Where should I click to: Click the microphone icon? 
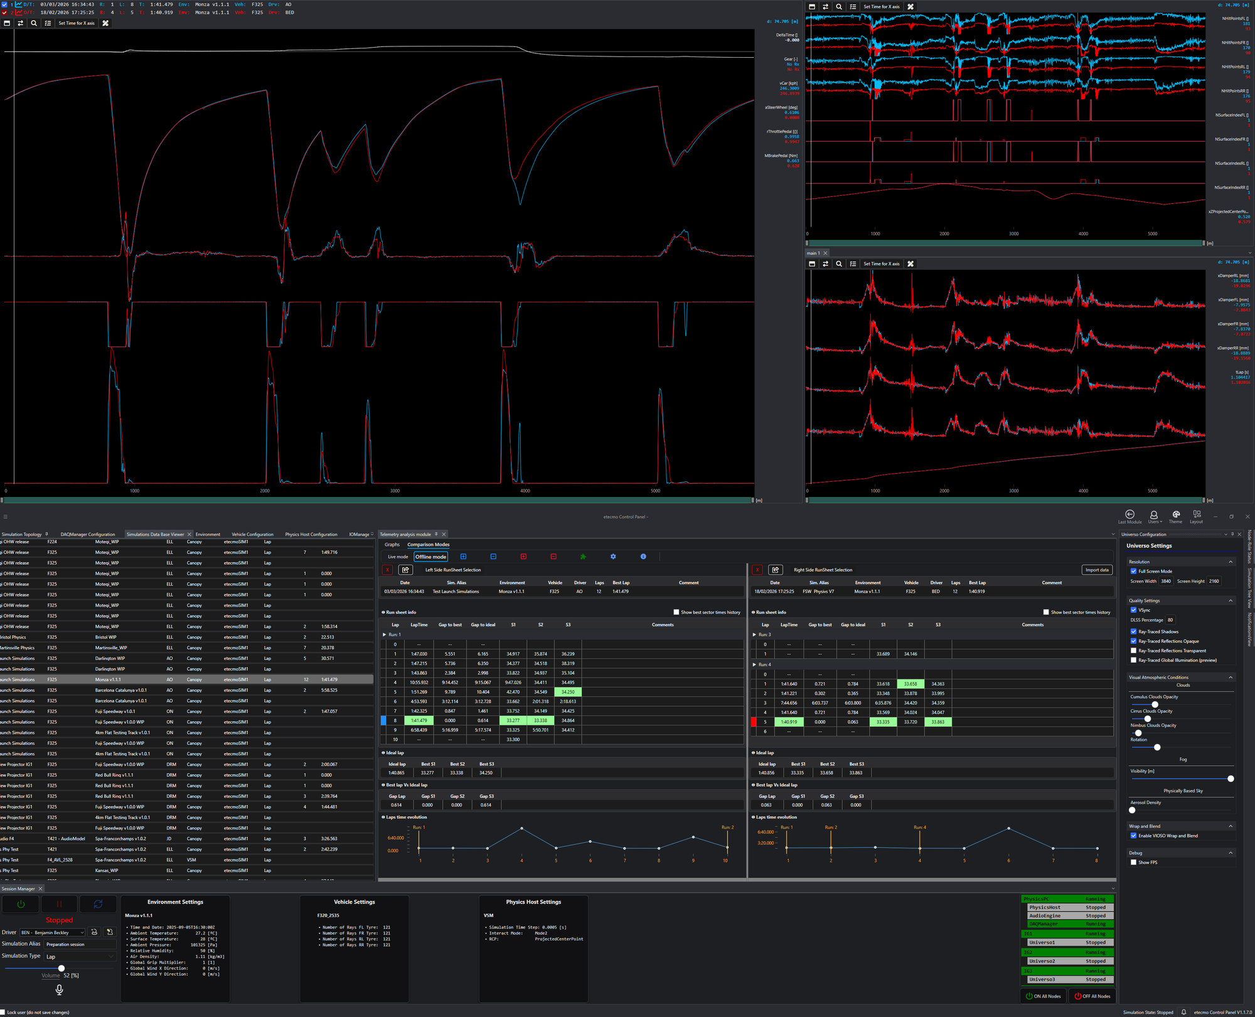(x=59, y=989)
